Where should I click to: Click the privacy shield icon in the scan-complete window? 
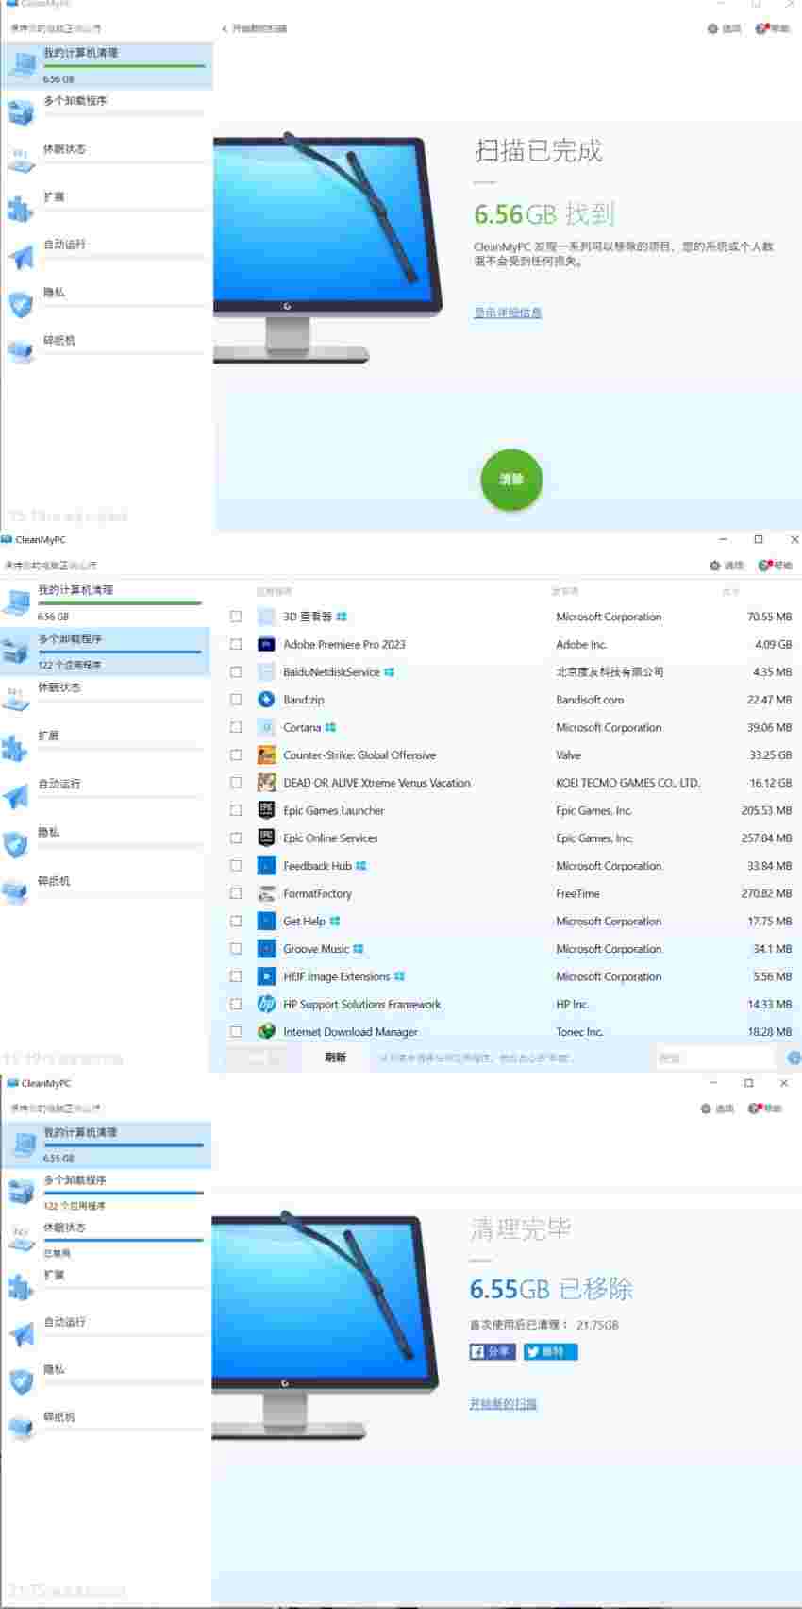pos(21,304)
